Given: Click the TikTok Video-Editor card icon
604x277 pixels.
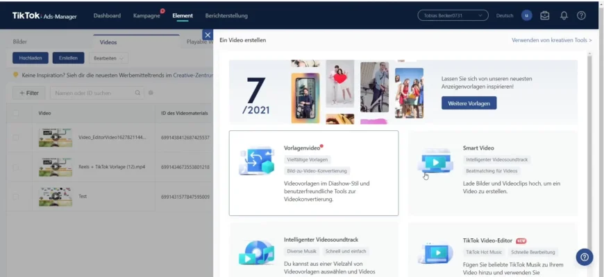Looking at the screenshot, I should tap(435, 252).
